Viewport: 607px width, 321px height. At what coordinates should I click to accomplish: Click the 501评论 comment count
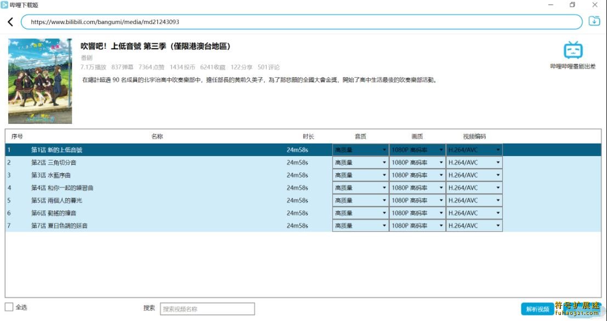269,67
